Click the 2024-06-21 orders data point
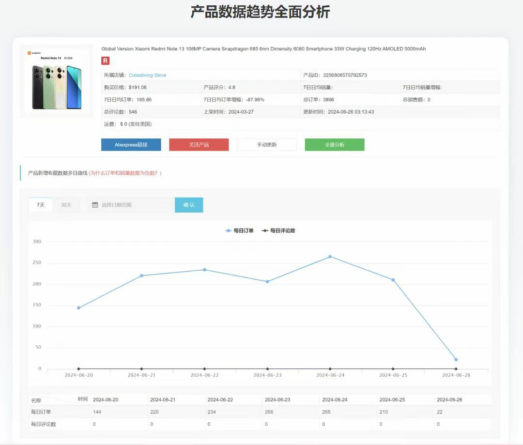This screenshot has width=523, height=445. click(141, 276)
